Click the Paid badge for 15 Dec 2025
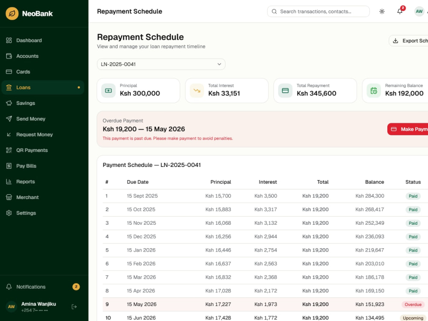Screen dimensions: 428x321 pyautogui.click(x=413, y=237)
